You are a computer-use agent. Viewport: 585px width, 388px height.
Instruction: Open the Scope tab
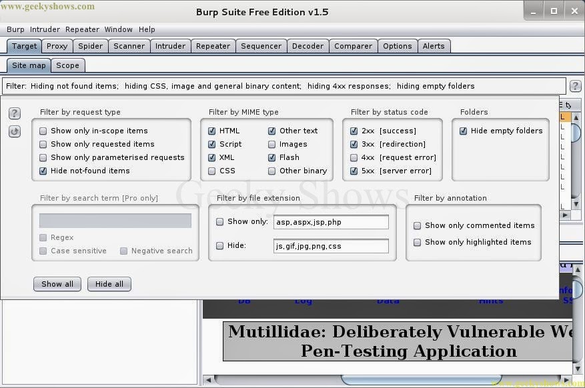point(67,65)
